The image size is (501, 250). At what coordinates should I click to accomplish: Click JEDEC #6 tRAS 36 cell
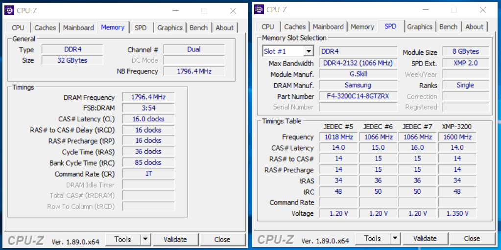click(x=378, y=181)
